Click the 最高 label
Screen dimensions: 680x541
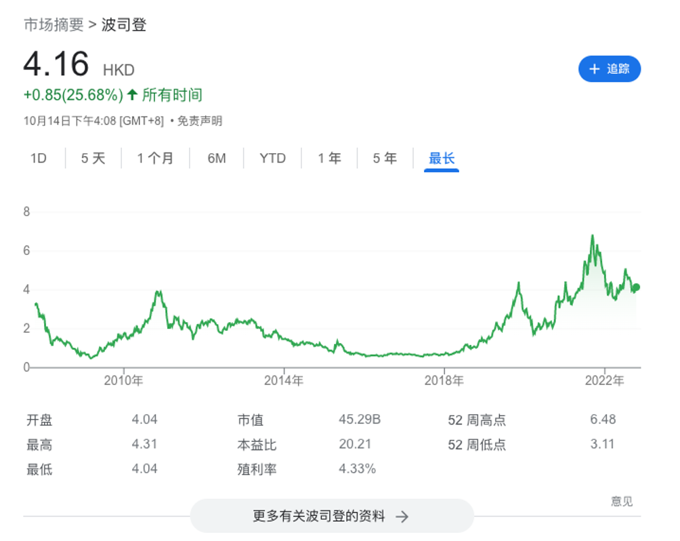point(39,445)
